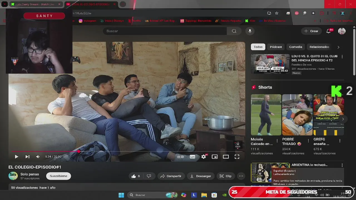This screenshot has width=356, height=200.
Task: Open the Crear menu
Action: [x=311, y=31]
